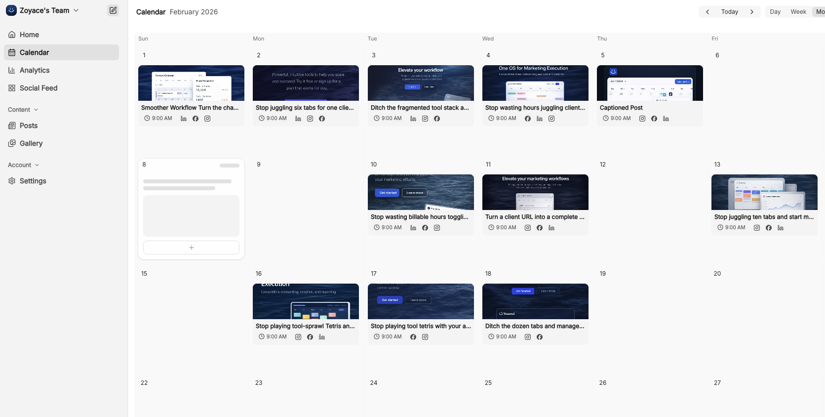Screen dimensions: 825x417
Task: Click Facebook icon on 'Stop juggling six tabs' post
Action: pos(322,119)
